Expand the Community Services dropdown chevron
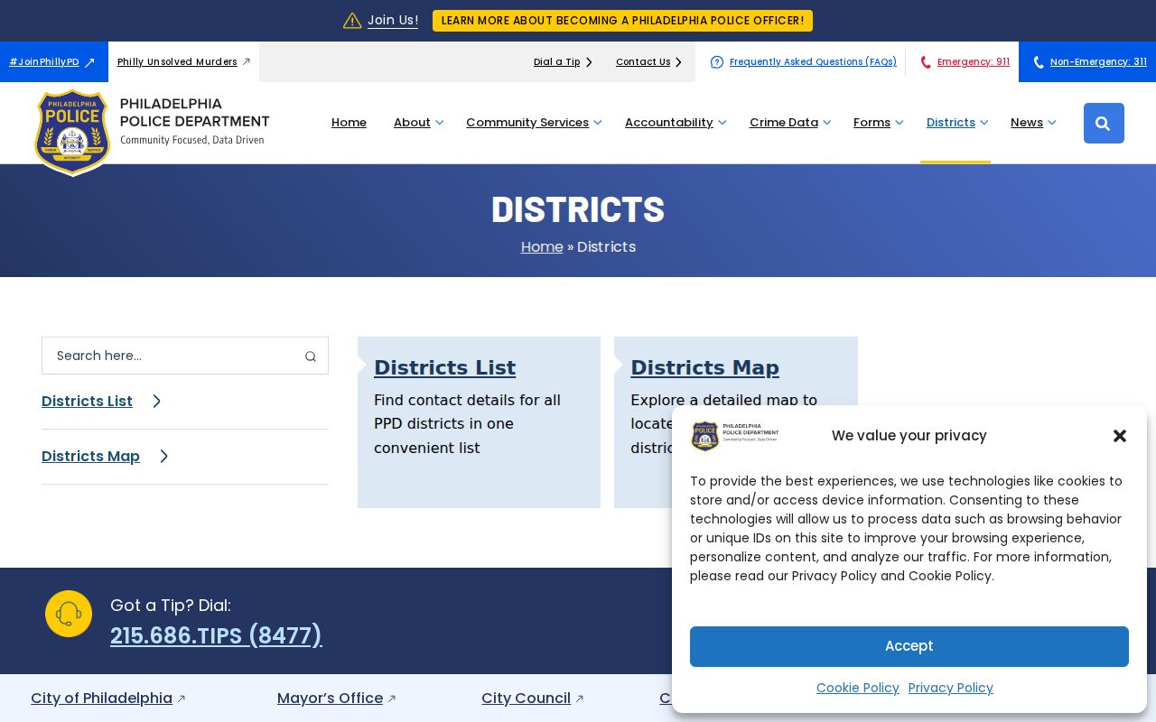Viewport: 1156px width, 722px height. 598,123
